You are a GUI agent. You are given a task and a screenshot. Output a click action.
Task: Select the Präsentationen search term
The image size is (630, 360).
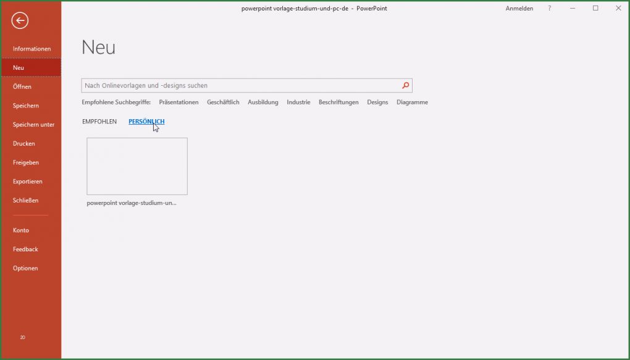click(x=178, y=102)
